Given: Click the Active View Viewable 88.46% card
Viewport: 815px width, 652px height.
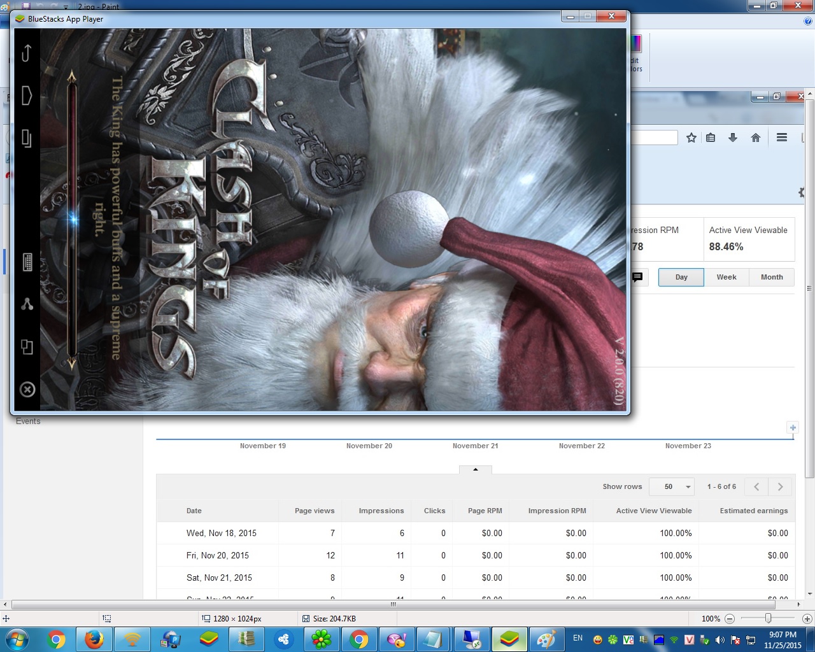Looking at the screenshot, I should [749, 239].
